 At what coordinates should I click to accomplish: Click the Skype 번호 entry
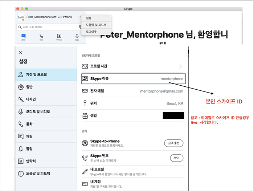132,158
